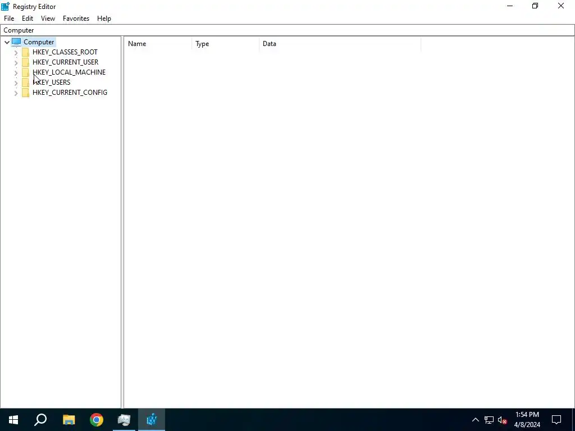This screenshot has height=431, width=575.
Task: Expand the HKEY_CLASSES_ROOT key
Action: 16,52
